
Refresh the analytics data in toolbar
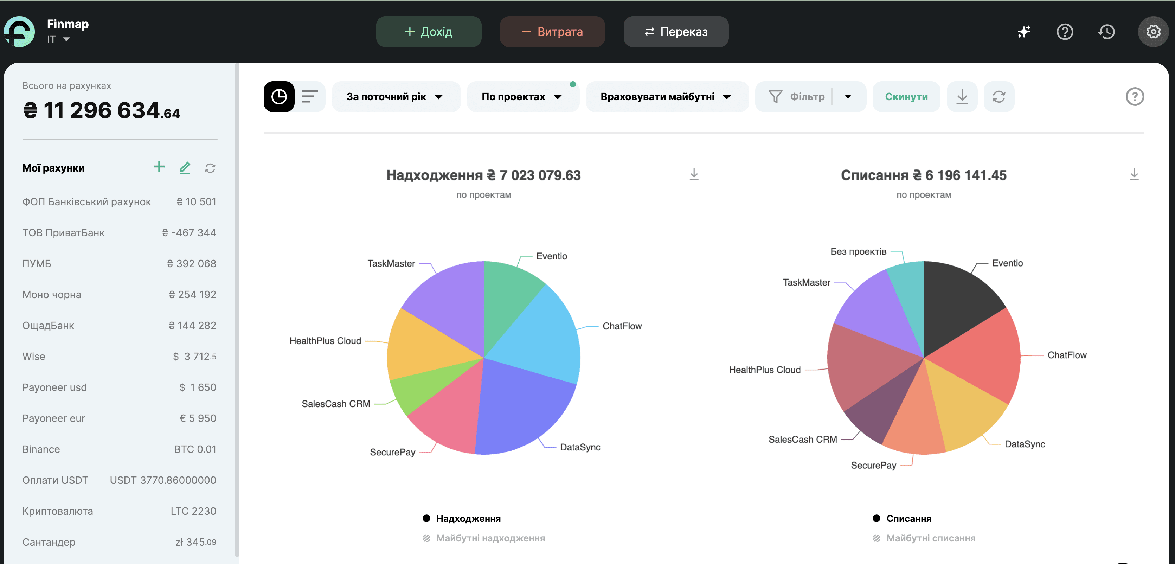tap(999, 97)
